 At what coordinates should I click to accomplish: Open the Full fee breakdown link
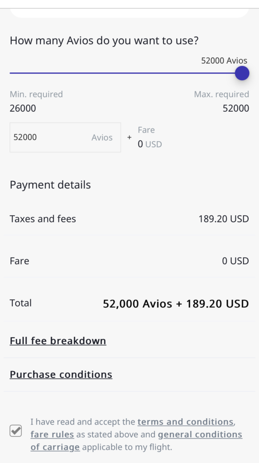coord(58,341)
